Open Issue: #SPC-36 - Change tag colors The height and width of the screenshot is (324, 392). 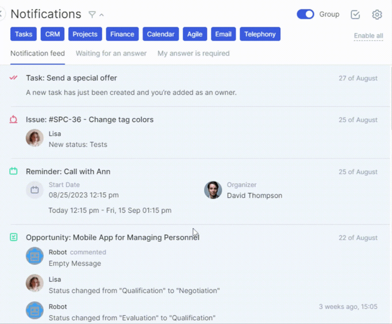tap(90, 120)
